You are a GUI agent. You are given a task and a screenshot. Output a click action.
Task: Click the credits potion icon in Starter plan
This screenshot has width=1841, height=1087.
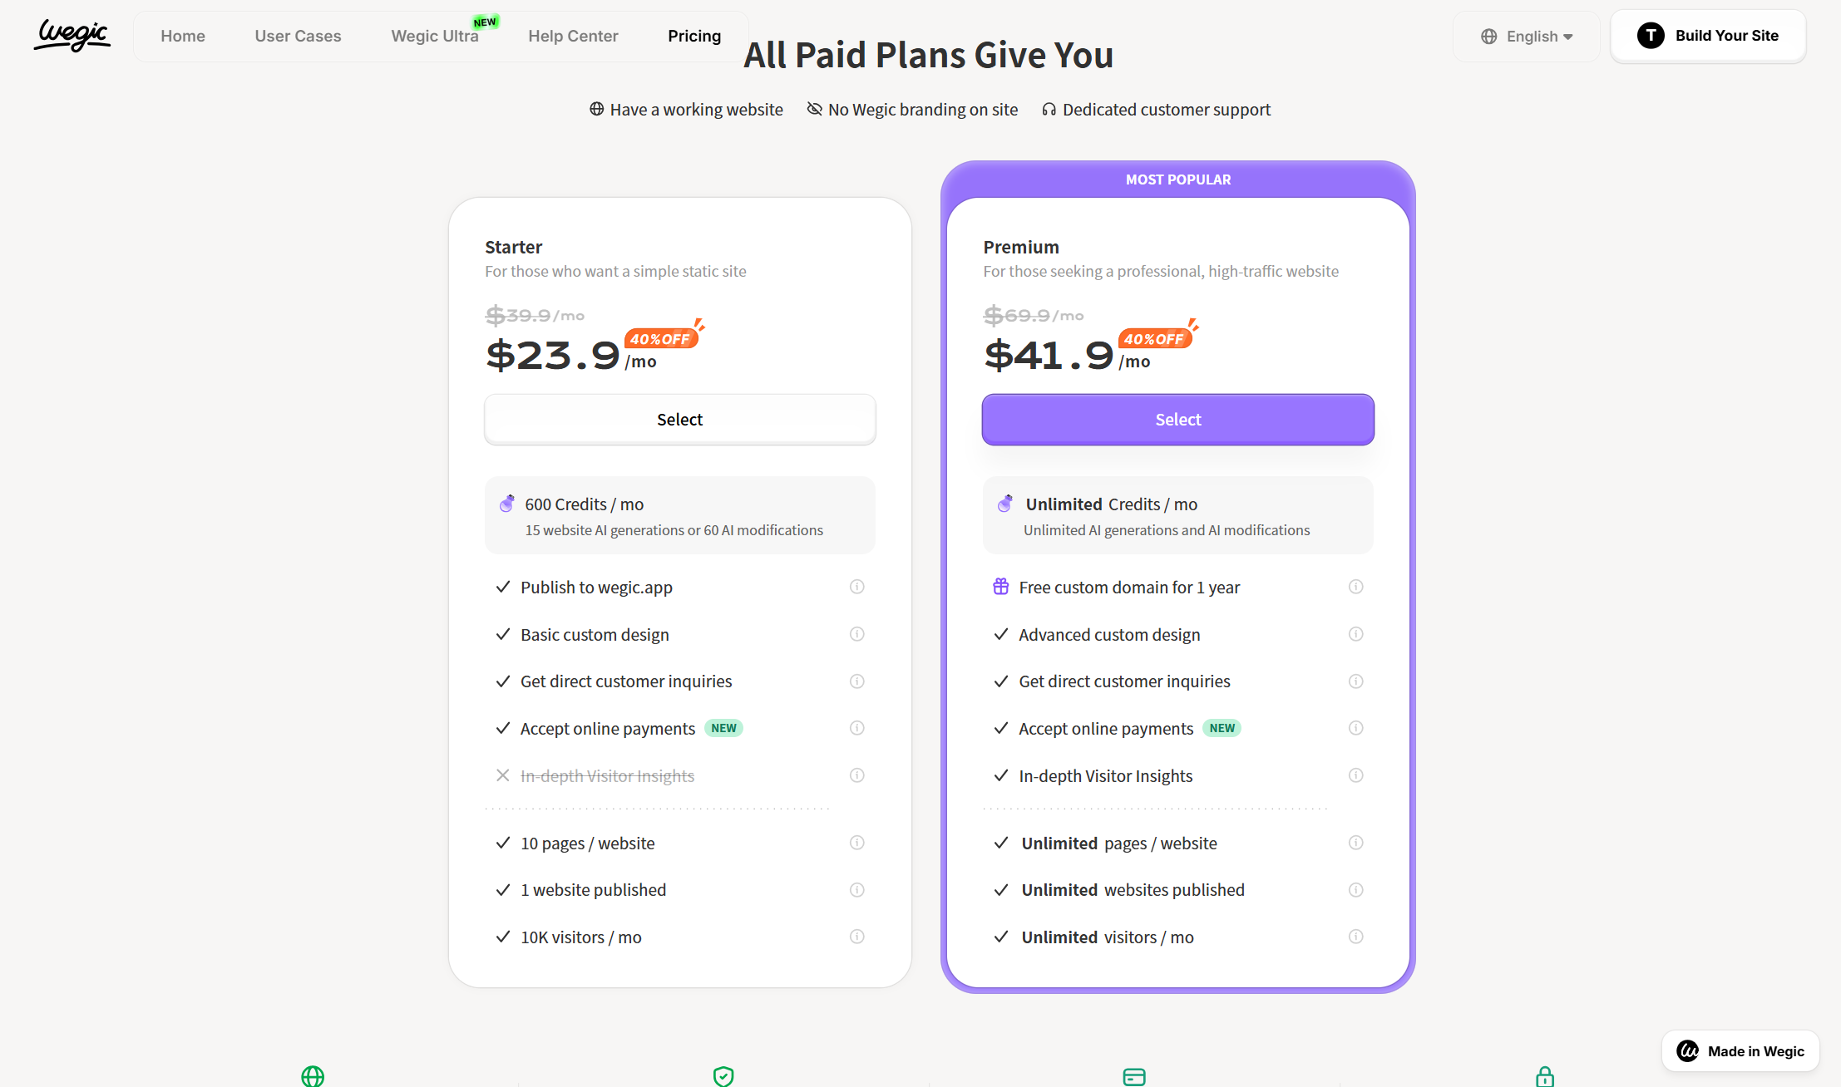point(506,504)
